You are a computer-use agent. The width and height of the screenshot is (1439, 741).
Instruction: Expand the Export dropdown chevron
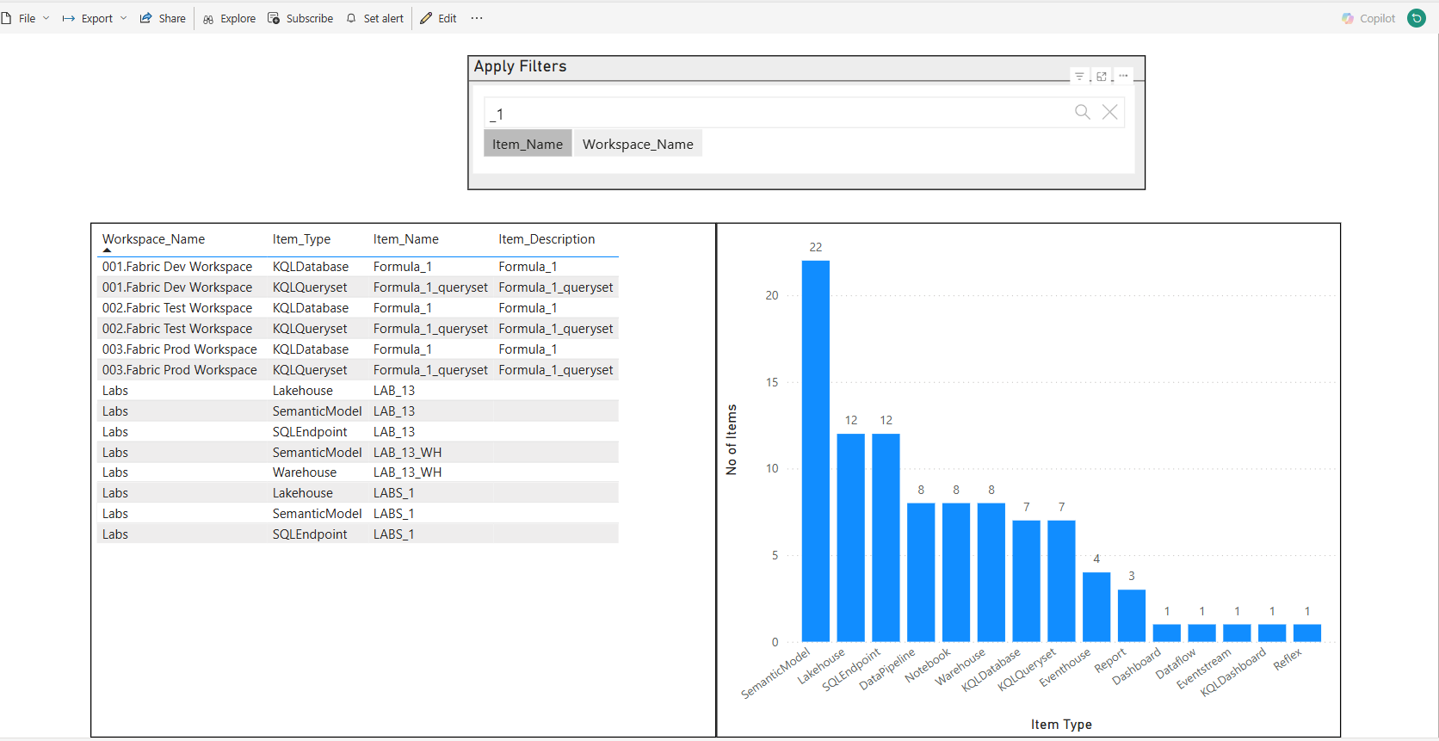(124, 18)
